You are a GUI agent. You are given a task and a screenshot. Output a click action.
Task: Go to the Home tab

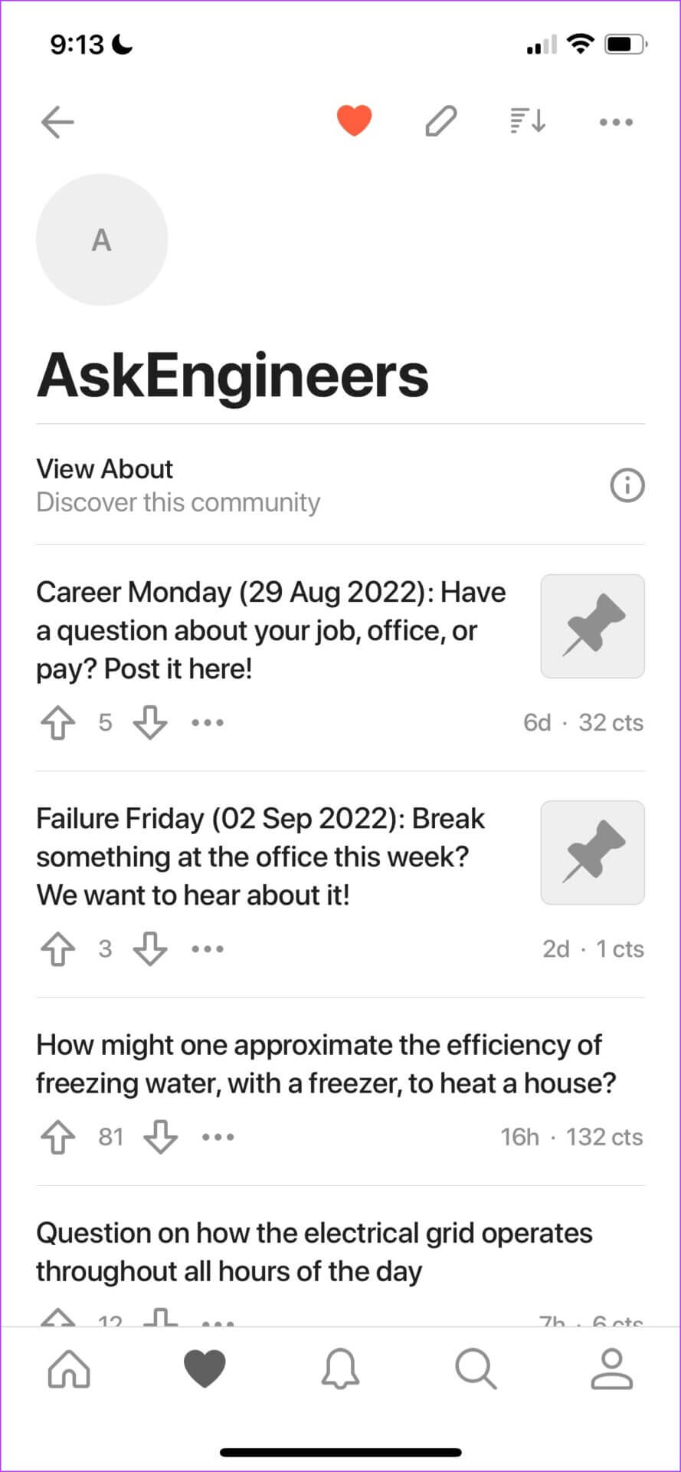[x=69, y=1370]
